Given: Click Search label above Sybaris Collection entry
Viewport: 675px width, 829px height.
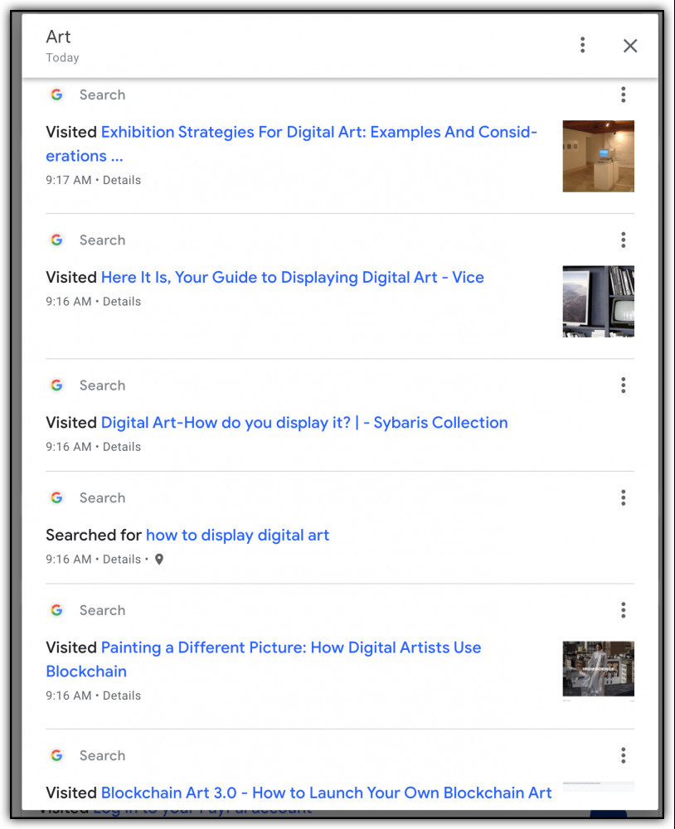Looking at the screenshot, I should click(102, 385).
